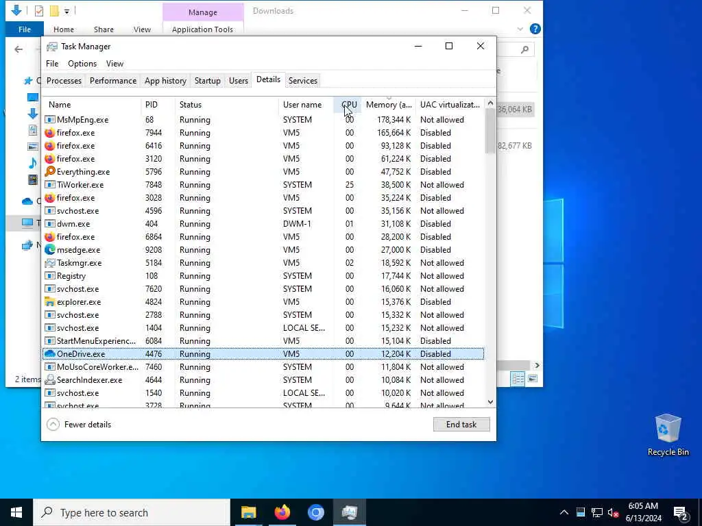Sort by the User name column header
This screenshot has width=702, height=526.
pyautogui.click(x=306, y=104)
